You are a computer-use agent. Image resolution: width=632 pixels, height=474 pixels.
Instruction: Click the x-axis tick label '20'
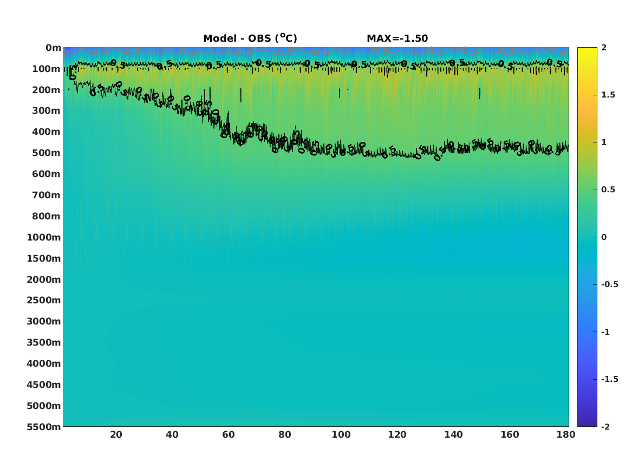(x=116, y=434)
